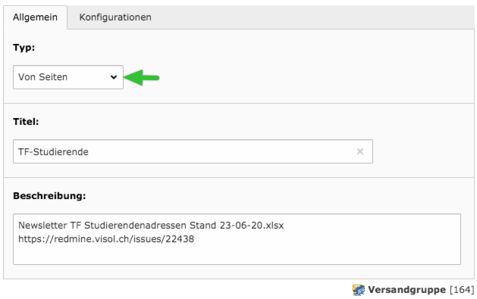The height and width of the screenshot is (299, 477).
Task: Clear the Titel field with the x icon
Action: click(x=360, y=151)
